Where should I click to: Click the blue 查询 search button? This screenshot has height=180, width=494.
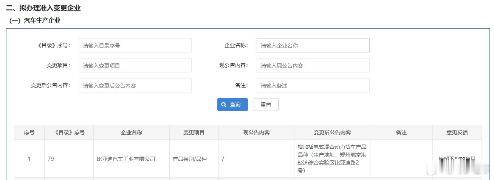coord(232,105)
